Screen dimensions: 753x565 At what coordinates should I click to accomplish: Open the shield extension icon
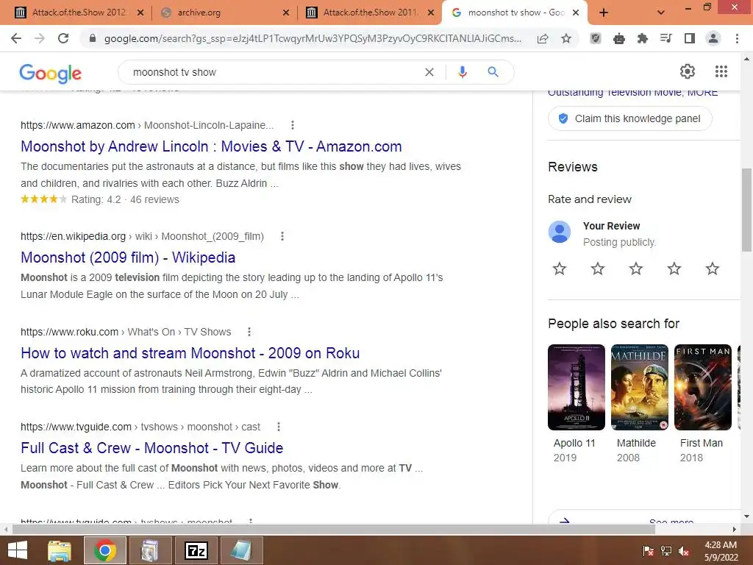click(x=596, y=38)
